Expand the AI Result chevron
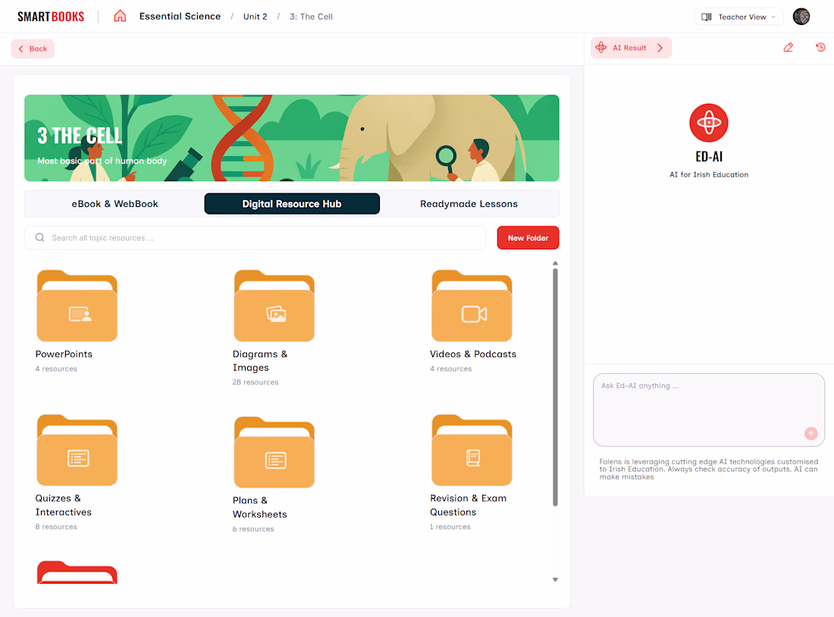The width and height of the screenshot is (834, 617). [660, 48]
